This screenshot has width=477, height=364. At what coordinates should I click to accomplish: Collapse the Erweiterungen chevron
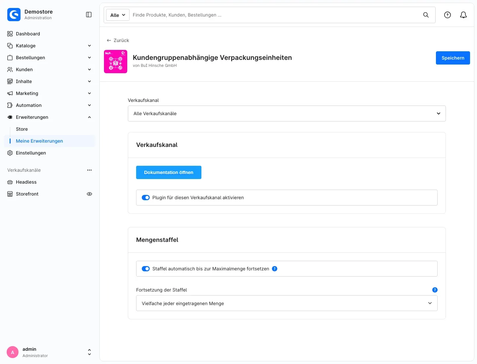pyautogui.click(x=89, y=117)
